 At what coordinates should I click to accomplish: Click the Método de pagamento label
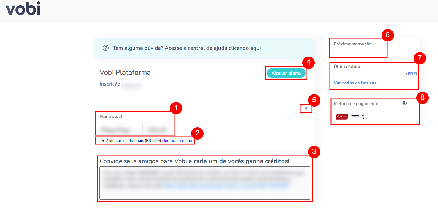pos(356,104)
